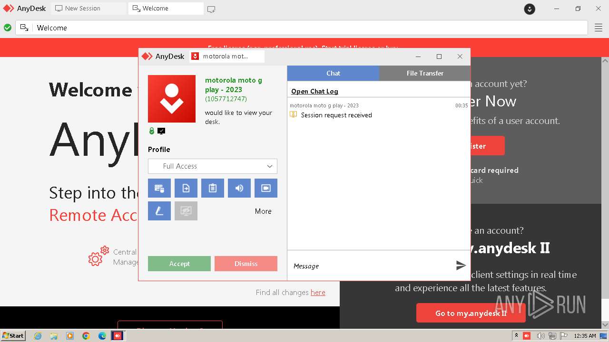Image resolution: width=609 pixels, height=342 pixels.
Task: Click the volume speaker tray icon
Action: (541, 336)
